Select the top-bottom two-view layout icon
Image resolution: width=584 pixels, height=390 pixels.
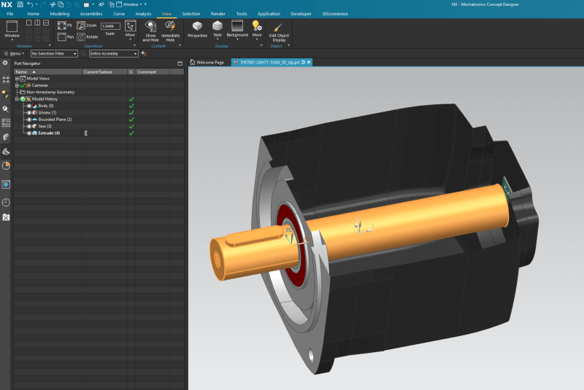point(46,23)
